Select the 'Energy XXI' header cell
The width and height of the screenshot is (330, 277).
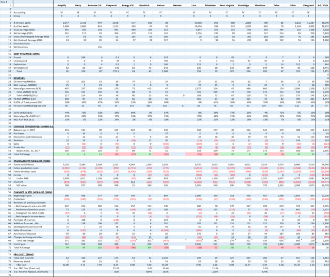(127, 6)
